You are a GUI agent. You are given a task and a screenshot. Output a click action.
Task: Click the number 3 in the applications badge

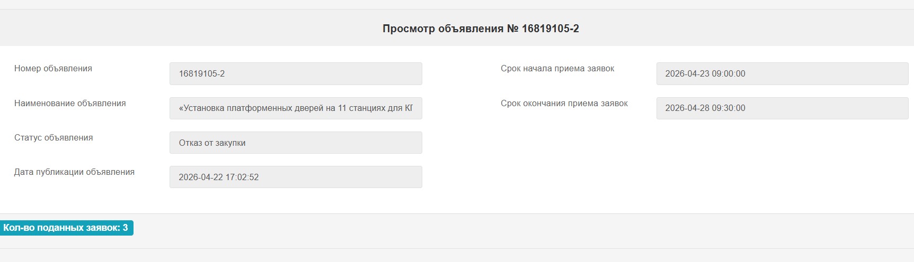125,228
